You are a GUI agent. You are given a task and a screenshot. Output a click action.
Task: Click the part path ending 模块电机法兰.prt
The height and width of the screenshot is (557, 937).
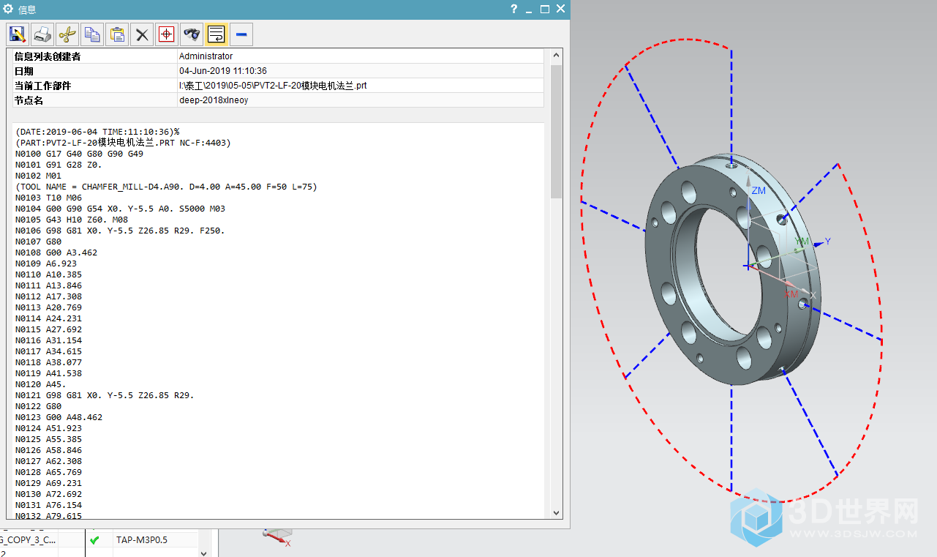(273, 86)
